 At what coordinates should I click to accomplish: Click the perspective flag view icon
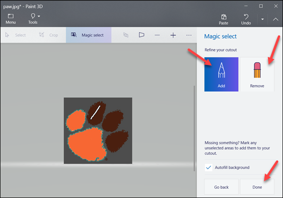141,35
